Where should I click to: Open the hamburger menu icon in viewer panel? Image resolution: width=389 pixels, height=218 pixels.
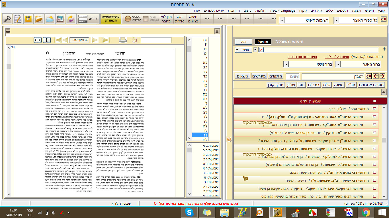pyautogui.click(x=8, y=32)
